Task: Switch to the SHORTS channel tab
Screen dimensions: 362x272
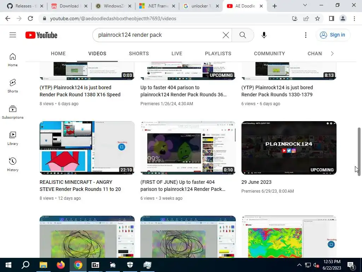Action: click(139, 53)
